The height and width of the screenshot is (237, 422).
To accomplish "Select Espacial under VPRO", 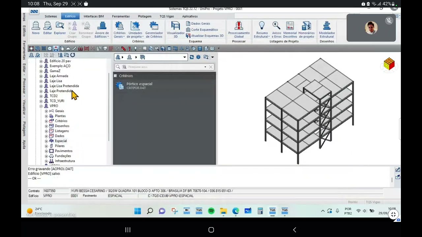I will 61,141.
